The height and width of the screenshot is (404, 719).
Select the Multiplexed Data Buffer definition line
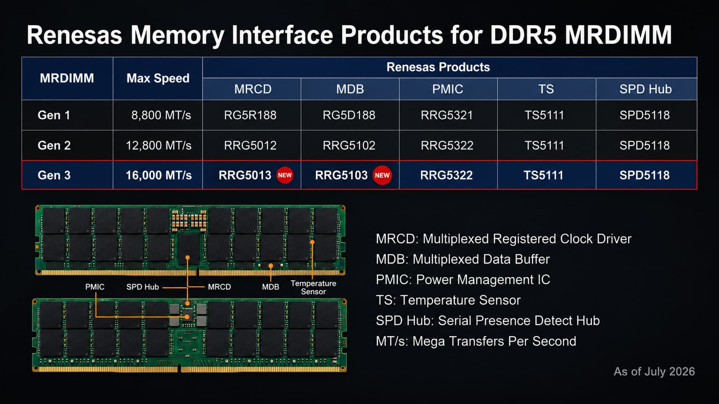click(463, 259)
